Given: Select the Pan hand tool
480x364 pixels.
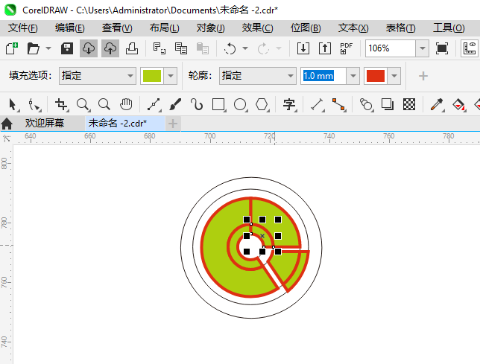Looking at the screenshot, I should 126,104.
